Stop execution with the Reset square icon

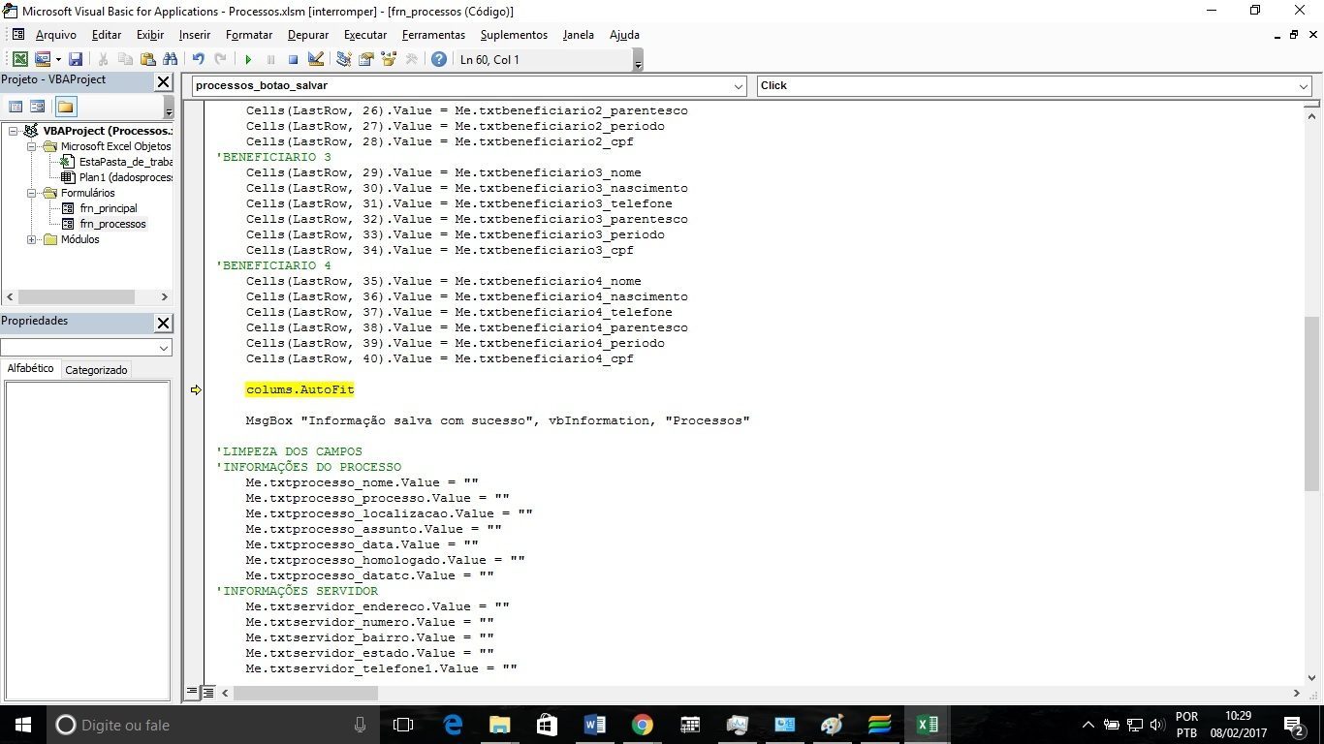point(293,59)
